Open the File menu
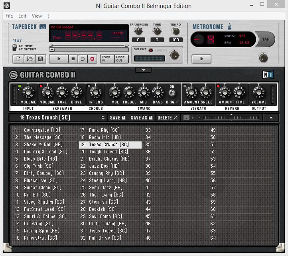The image size is (288, 256). 9,16
